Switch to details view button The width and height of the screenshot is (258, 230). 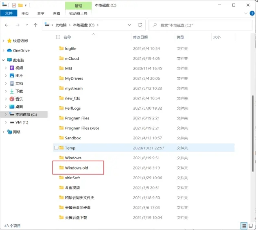(244, 226)
